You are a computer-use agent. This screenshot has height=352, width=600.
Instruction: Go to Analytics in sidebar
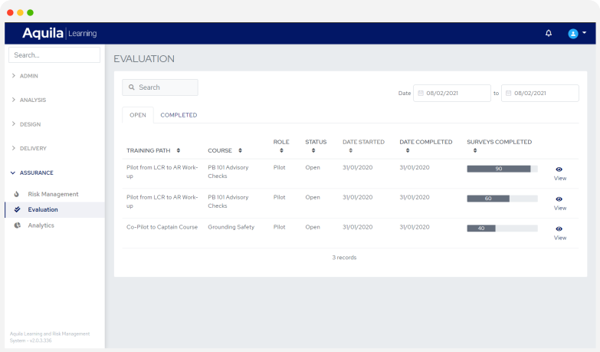point(41,225)
